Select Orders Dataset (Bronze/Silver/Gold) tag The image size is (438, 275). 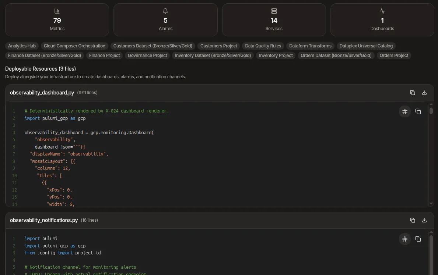click(336, 56)
